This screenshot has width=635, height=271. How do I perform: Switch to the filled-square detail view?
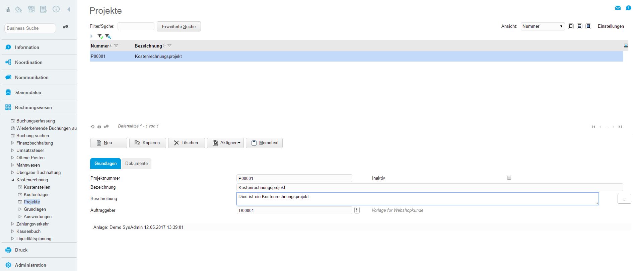point(588,26)
